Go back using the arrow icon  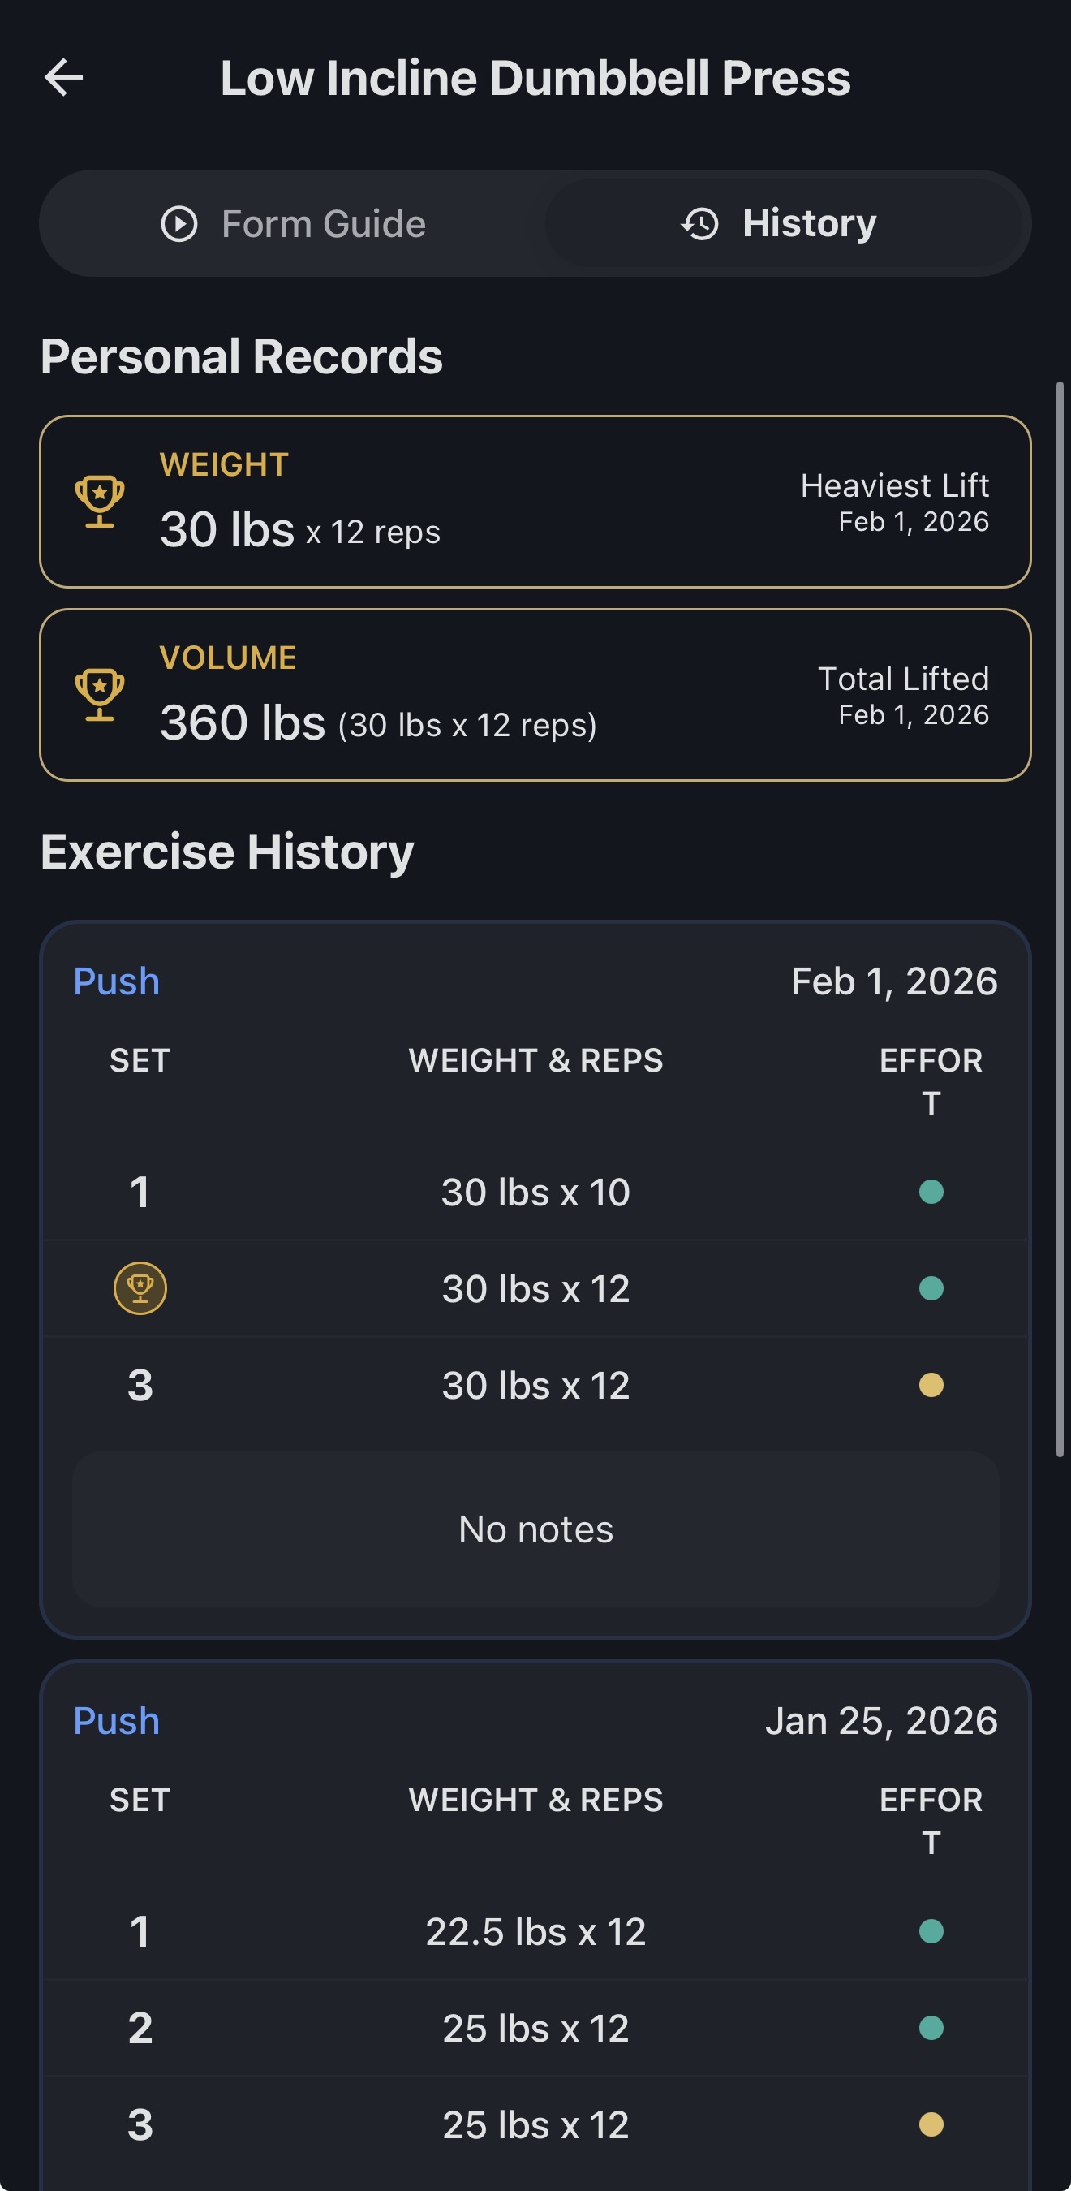(64, 77)
